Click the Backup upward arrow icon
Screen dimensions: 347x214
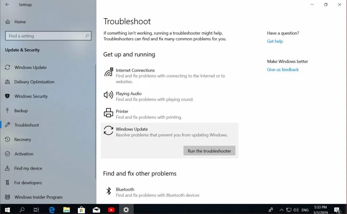[x=7, y=110]
